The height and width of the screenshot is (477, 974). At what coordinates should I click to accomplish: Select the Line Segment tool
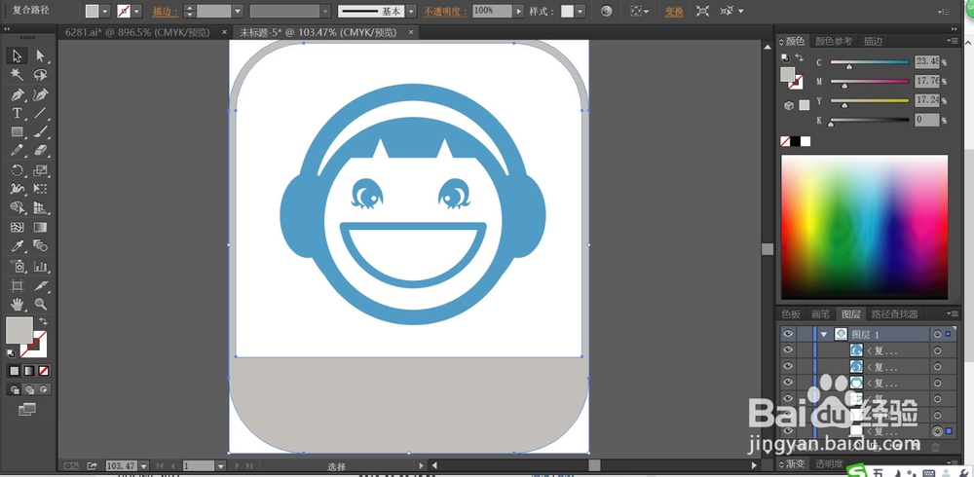click(x=40, y=113)
